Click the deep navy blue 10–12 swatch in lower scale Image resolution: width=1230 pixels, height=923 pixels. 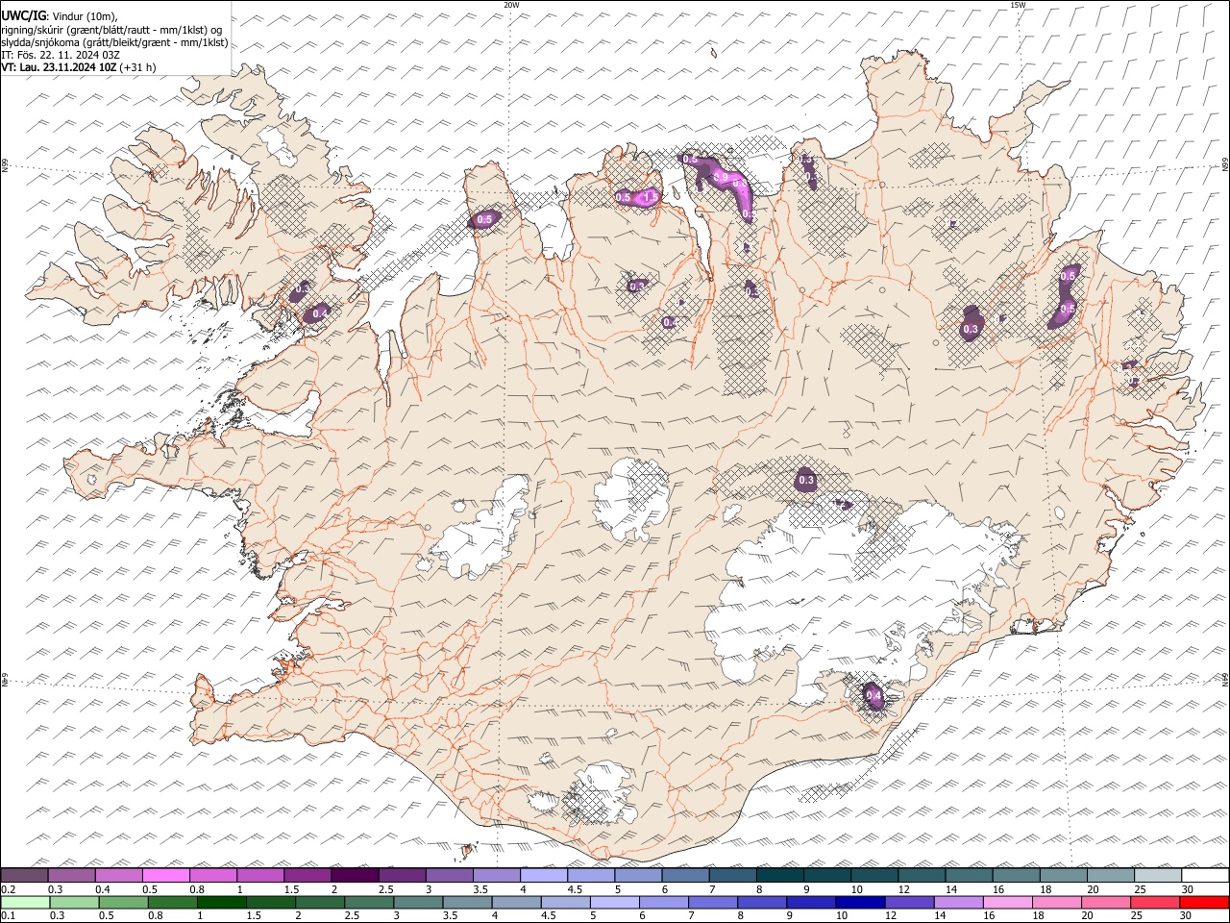click(860, 903)
